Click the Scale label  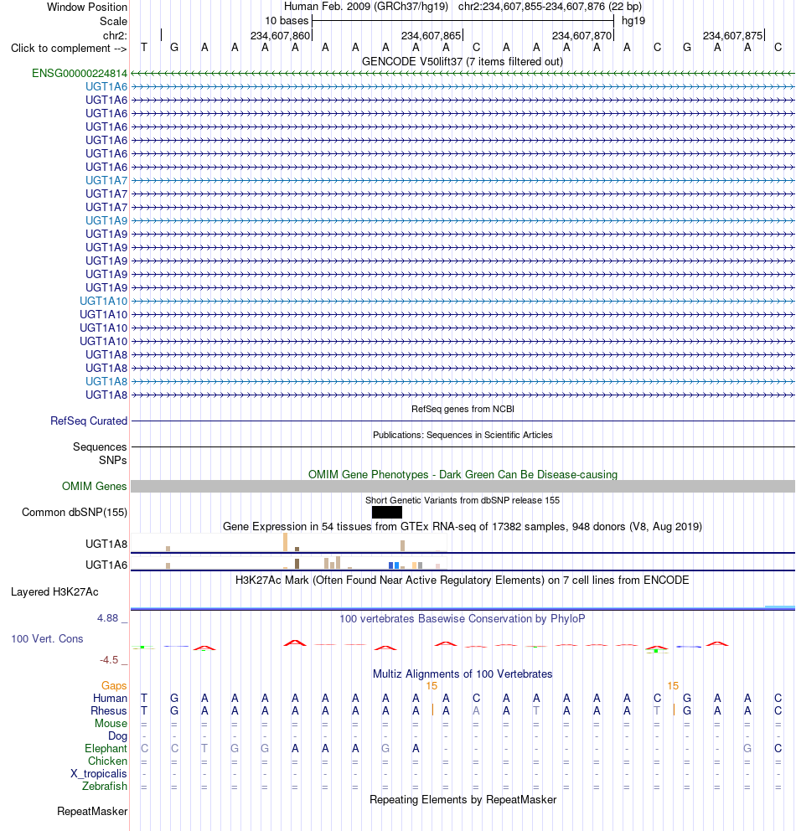point(113,21)
